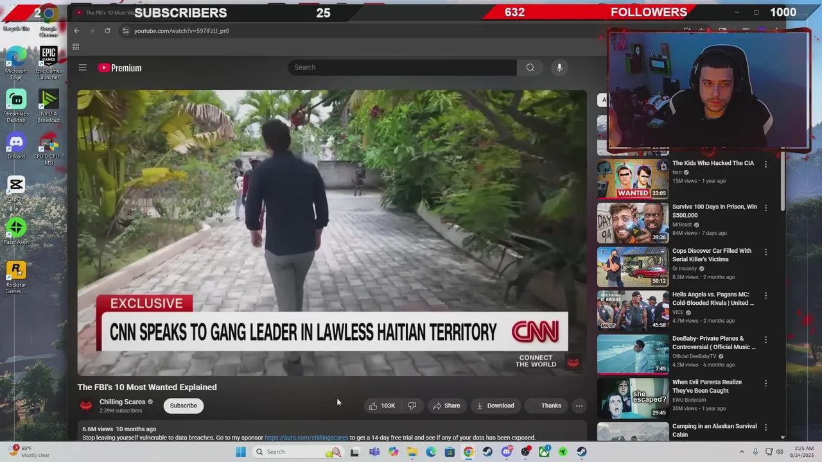Select the CPUID CPU-Z MSI desktop icon
822x462 pixels.
click(x=49, y=150)
